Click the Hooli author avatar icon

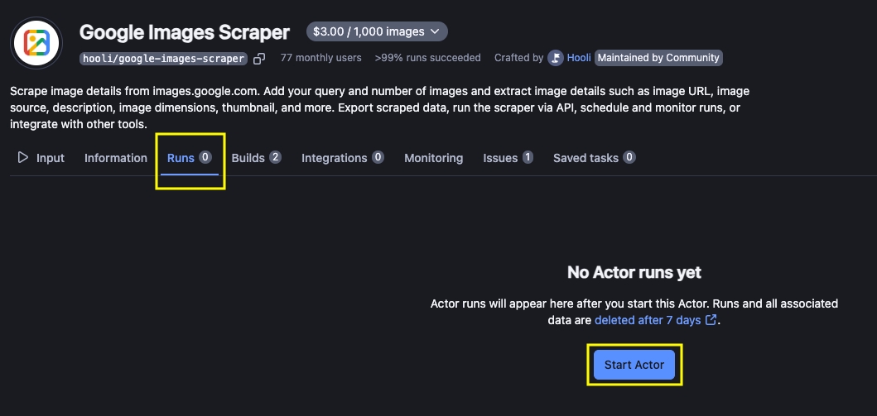click(x=555, y=58)
